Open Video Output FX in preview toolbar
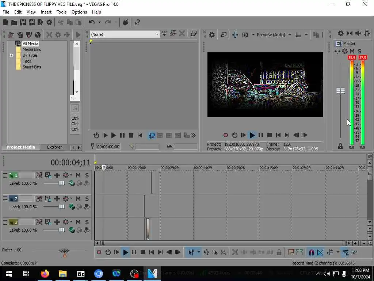Viewport: 374px width, 281px height. point(235,35)
